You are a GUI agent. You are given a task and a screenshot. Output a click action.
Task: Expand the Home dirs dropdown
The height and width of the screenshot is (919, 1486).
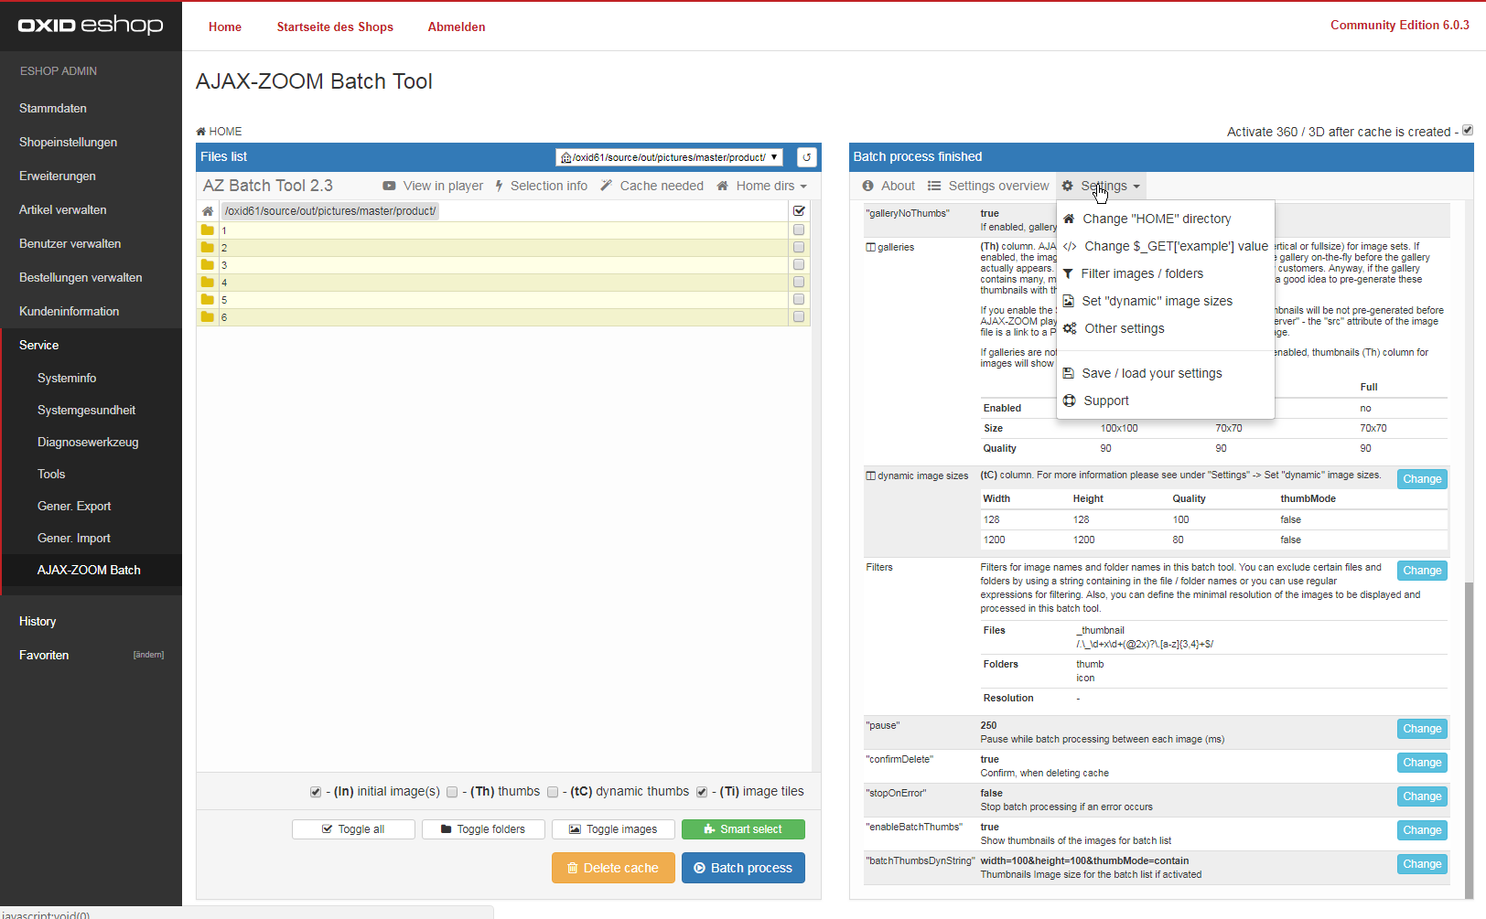tap(762, 186)
